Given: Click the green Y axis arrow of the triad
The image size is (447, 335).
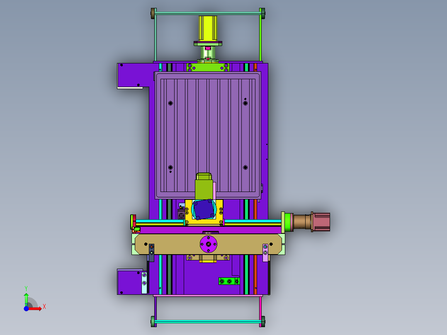Looking at the screenshot, I should click(x=26, y=299).
